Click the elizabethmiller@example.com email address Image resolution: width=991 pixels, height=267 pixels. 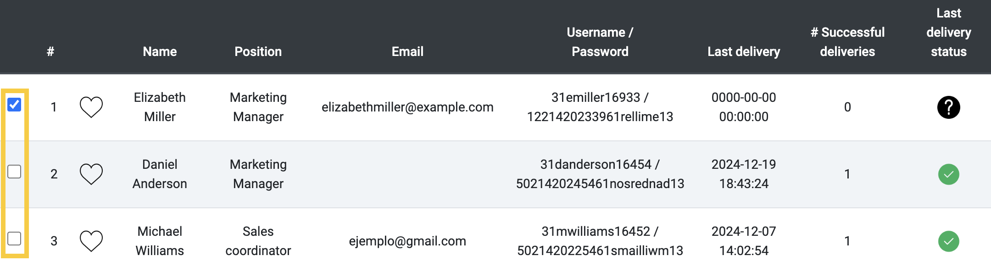coord(407,107)
